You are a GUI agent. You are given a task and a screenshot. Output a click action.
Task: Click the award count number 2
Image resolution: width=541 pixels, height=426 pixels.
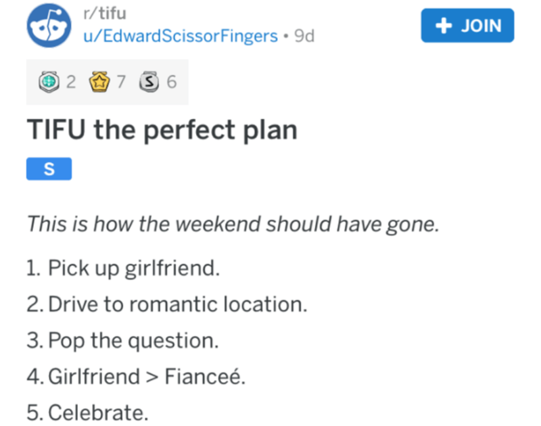pos(70,82)
